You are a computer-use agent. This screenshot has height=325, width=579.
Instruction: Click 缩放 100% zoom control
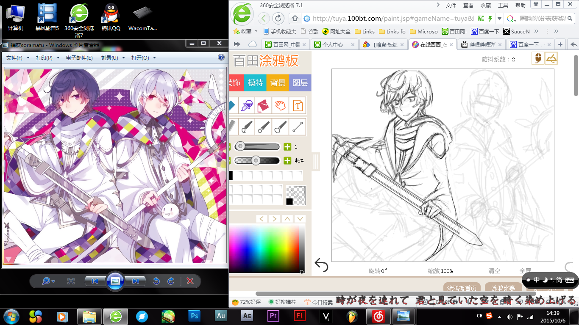440,271
